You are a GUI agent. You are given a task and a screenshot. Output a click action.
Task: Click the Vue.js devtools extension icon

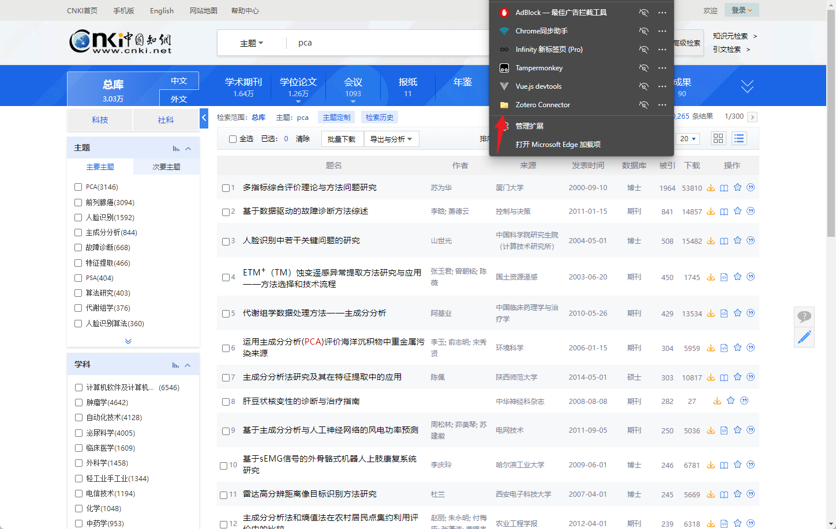point(504,86)
